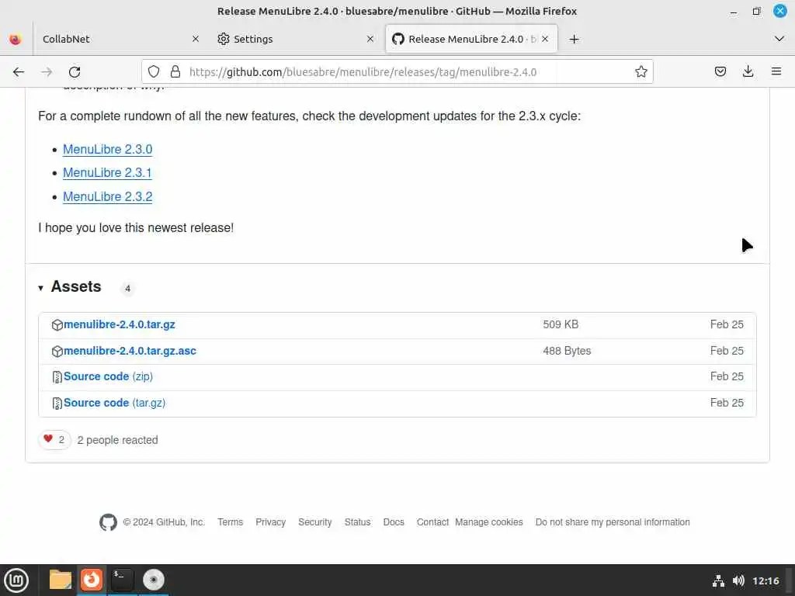Viewport: 795px width, 596px height.
Task: Click the Firefox View icon in tab bar
Action: [x=16, y=39]
